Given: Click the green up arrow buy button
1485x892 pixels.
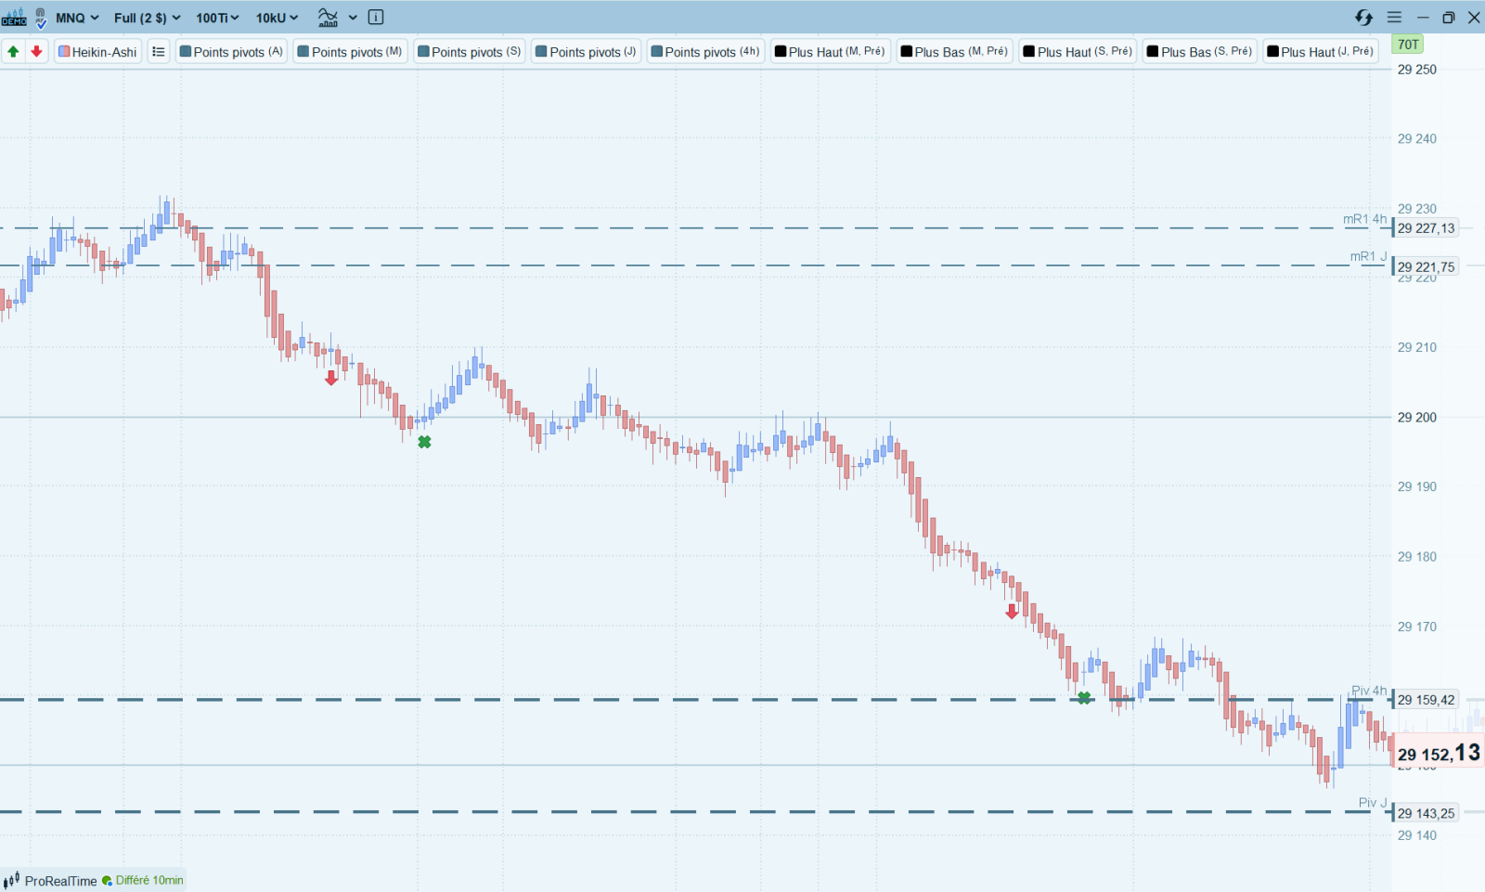Looking at the screenshot, I should [13, 52].
